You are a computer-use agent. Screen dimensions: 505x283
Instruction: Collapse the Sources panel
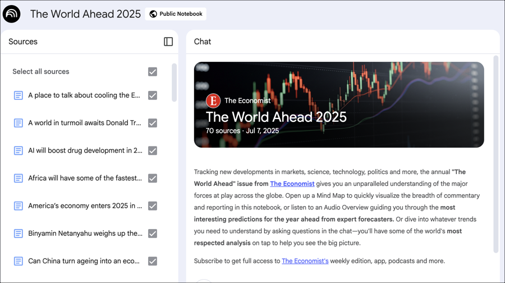[x=168, y=42]
